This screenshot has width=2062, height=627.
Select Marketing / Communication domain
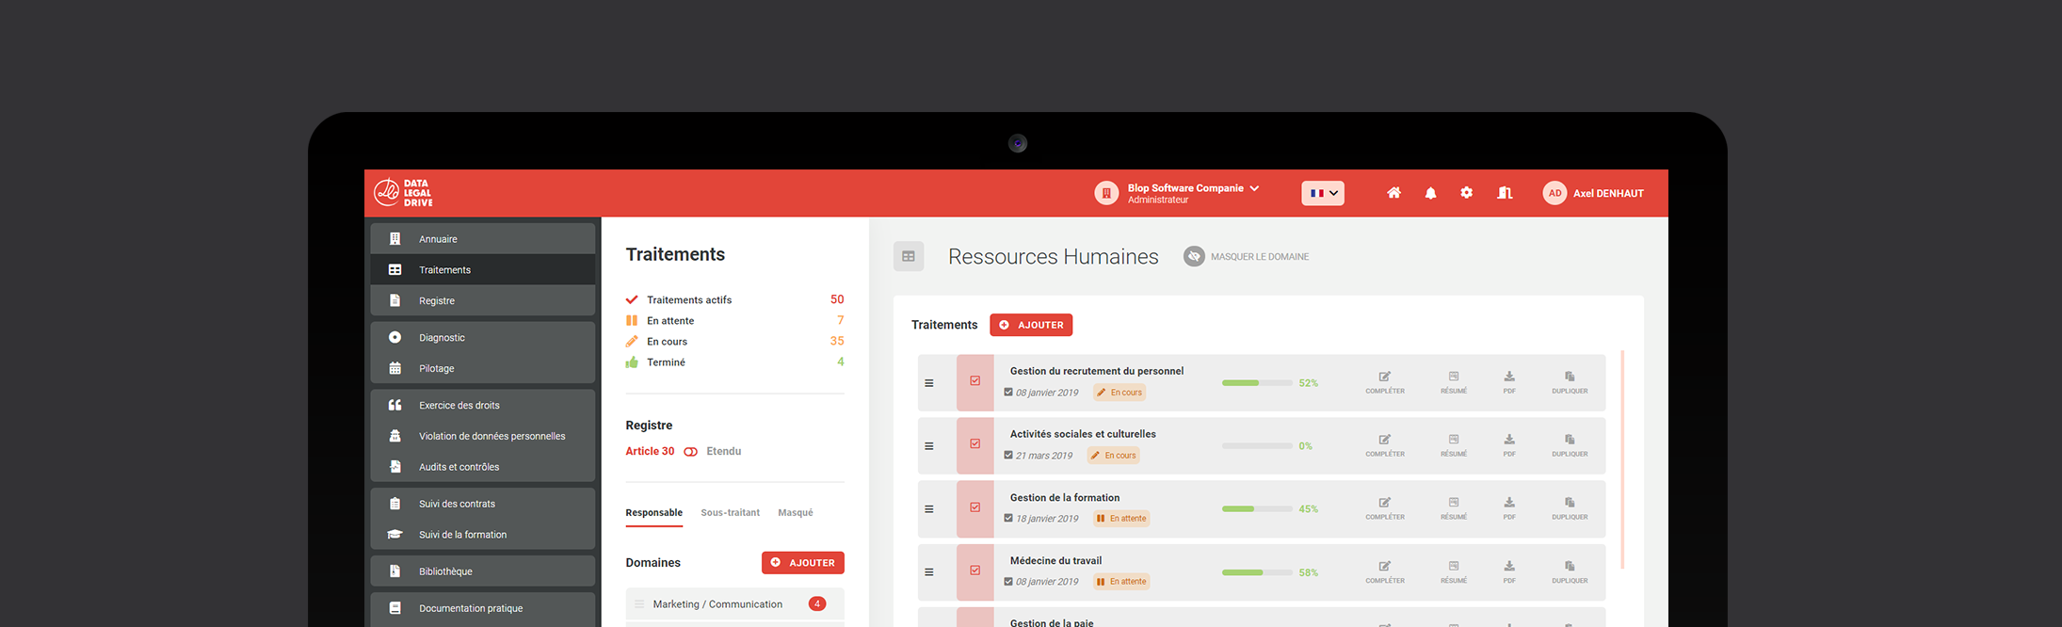[x=717, y=604]
